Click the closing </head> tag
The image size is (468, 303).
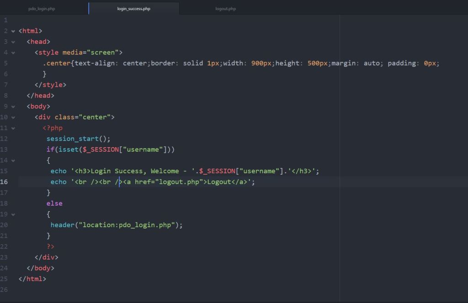click(x=40, y=96)
